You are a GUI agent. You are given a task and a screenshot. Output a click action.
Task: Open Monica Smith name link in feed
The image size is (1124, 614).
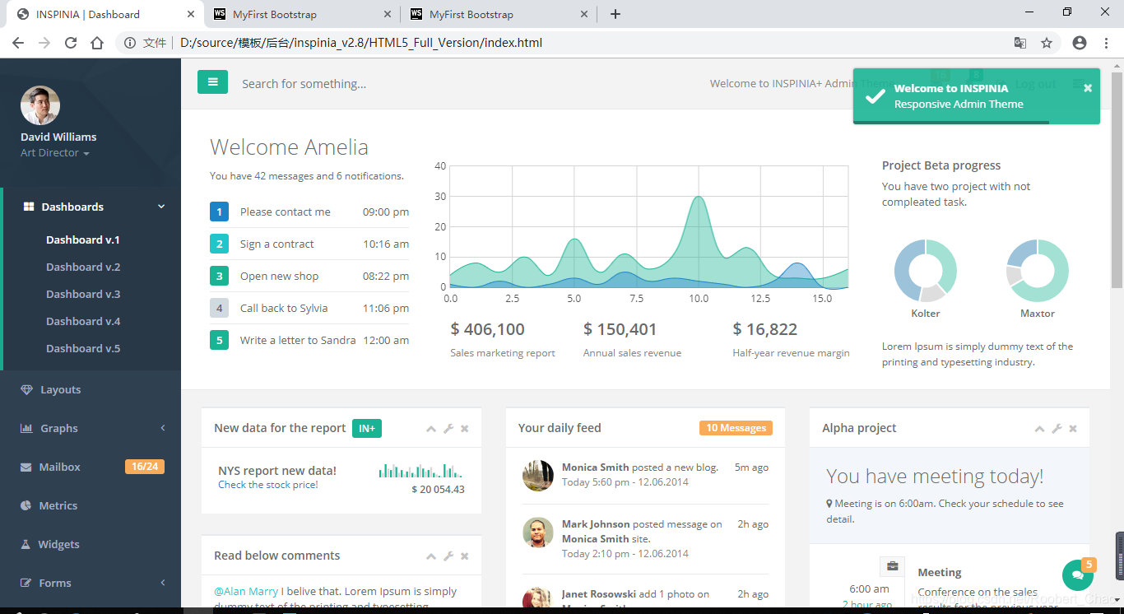pyautogui.click(x=595, y=467)
